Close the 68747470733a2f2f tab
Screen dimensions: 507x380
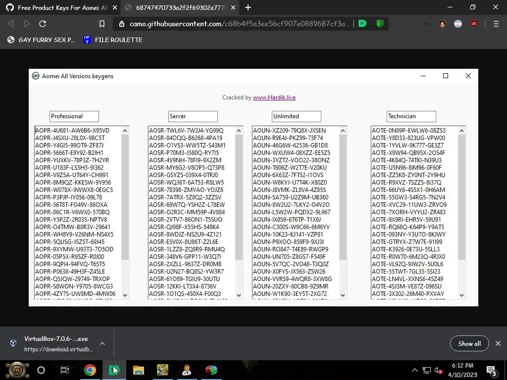point(233,7)
